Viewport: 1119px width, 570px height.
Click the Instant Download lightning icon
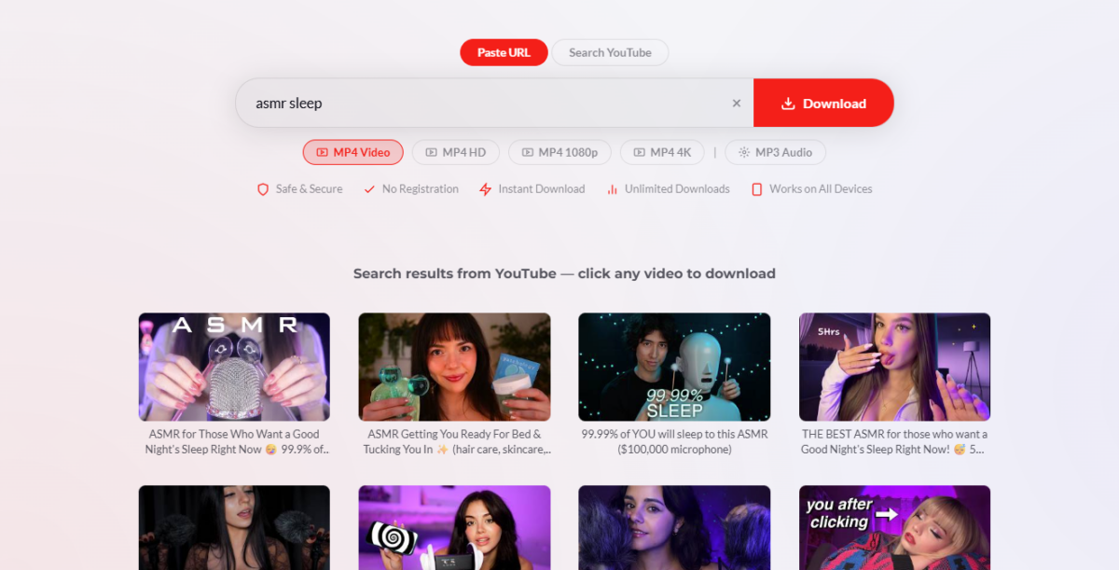(485, 188)
